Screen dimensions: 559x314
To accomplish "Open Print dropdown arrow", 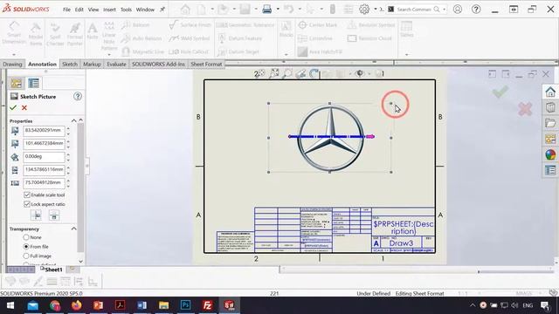I will coord(278,10).
